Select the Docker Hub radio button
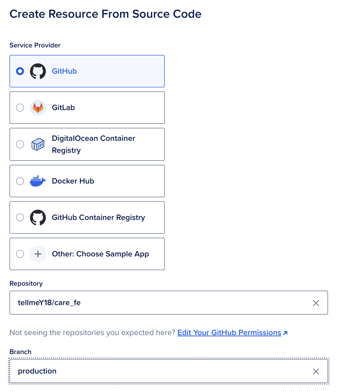Viewport: 338px width, 392px height. (x=20, y=181)
